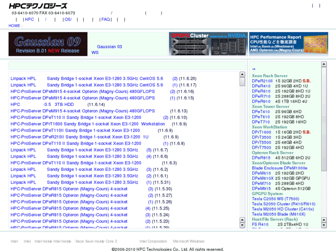Select DPeR910 rack server link

coord(261,101)
